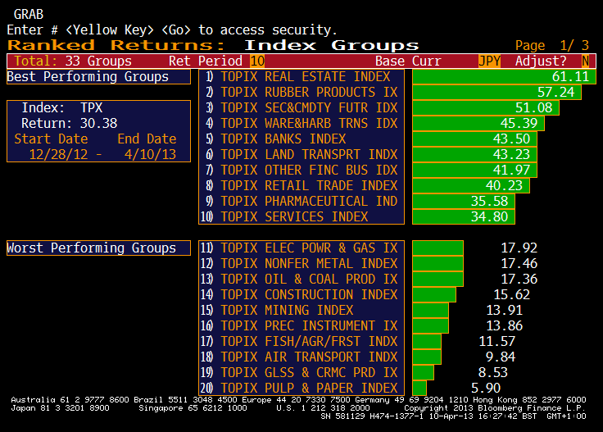The image size is (603, 432).
Task: Click the return value 8.53
Action: (493, 373)
